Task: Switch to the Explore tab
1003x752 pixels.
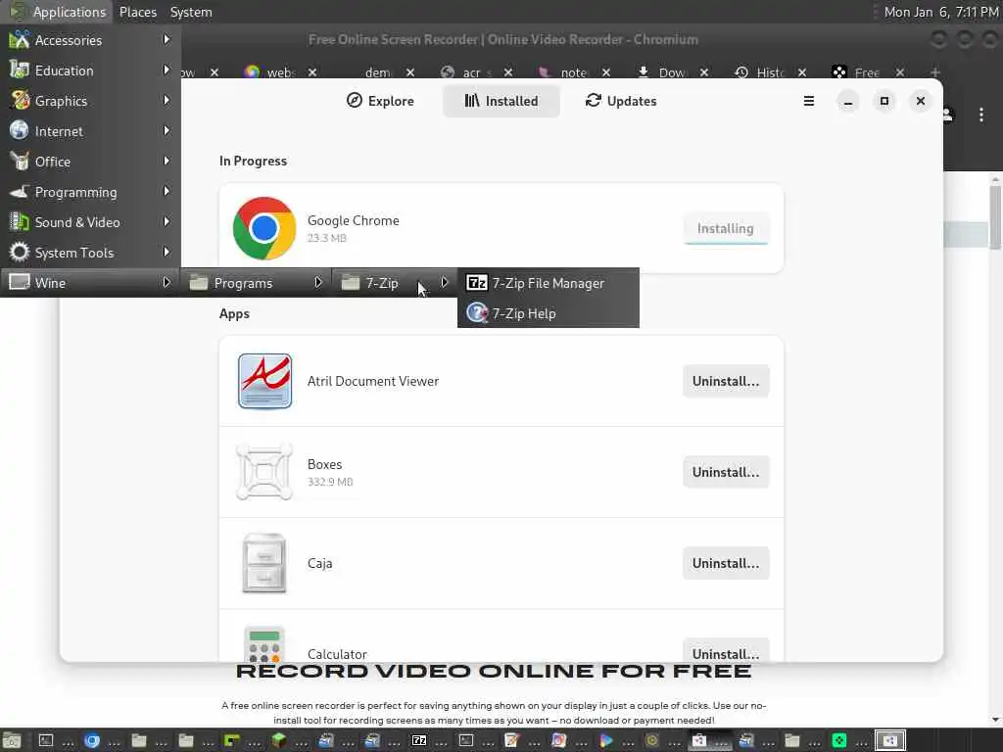Action: (x=380, y=101)
